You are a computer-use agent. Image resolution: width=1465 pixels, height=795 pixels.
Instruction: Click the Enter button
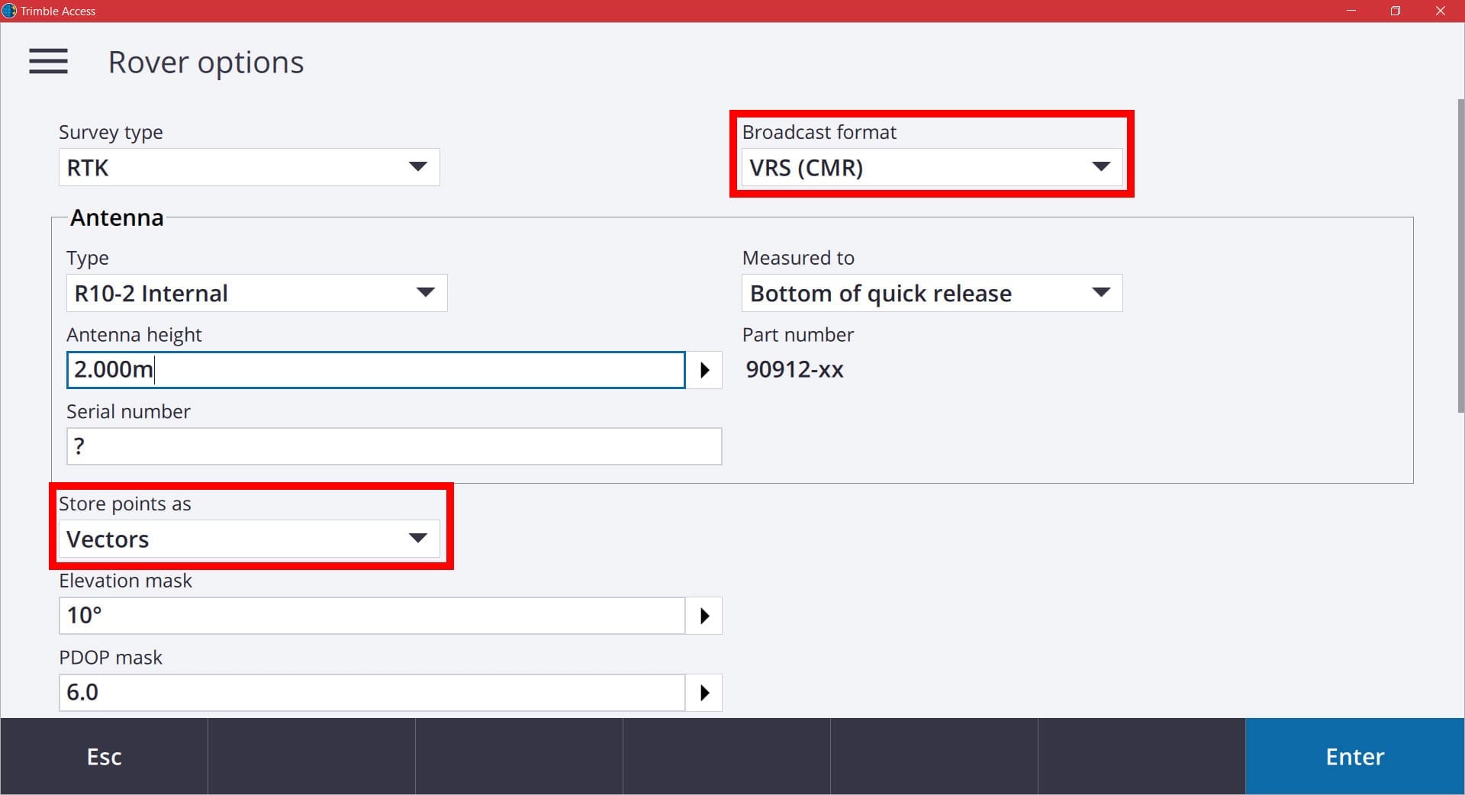pyautogui.click(x=1354, y=756)
